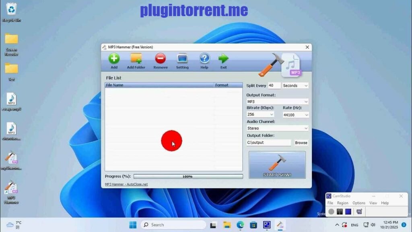
Task: Open the Options menu in CamStudio
Action: pyautogui.click(x=358, y=203)
